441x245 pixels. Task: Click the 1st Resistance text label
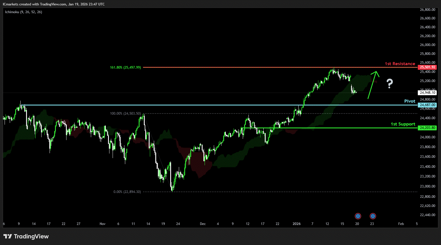tap(400, 64)
